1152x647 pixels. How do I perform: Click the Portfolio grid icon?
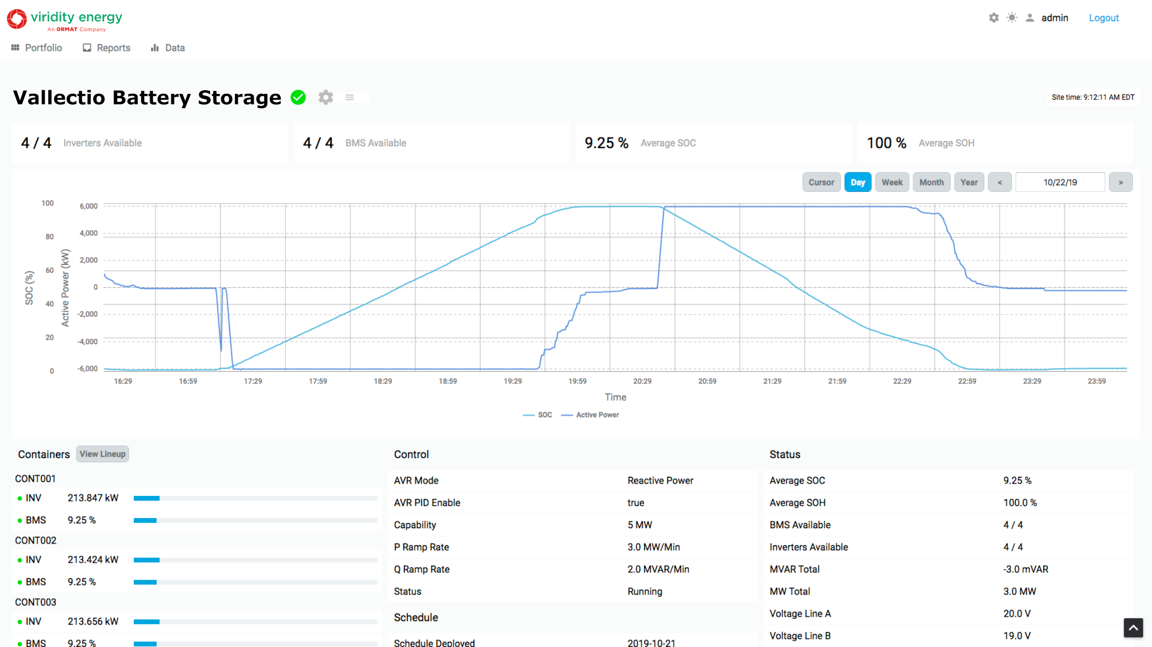15,48
